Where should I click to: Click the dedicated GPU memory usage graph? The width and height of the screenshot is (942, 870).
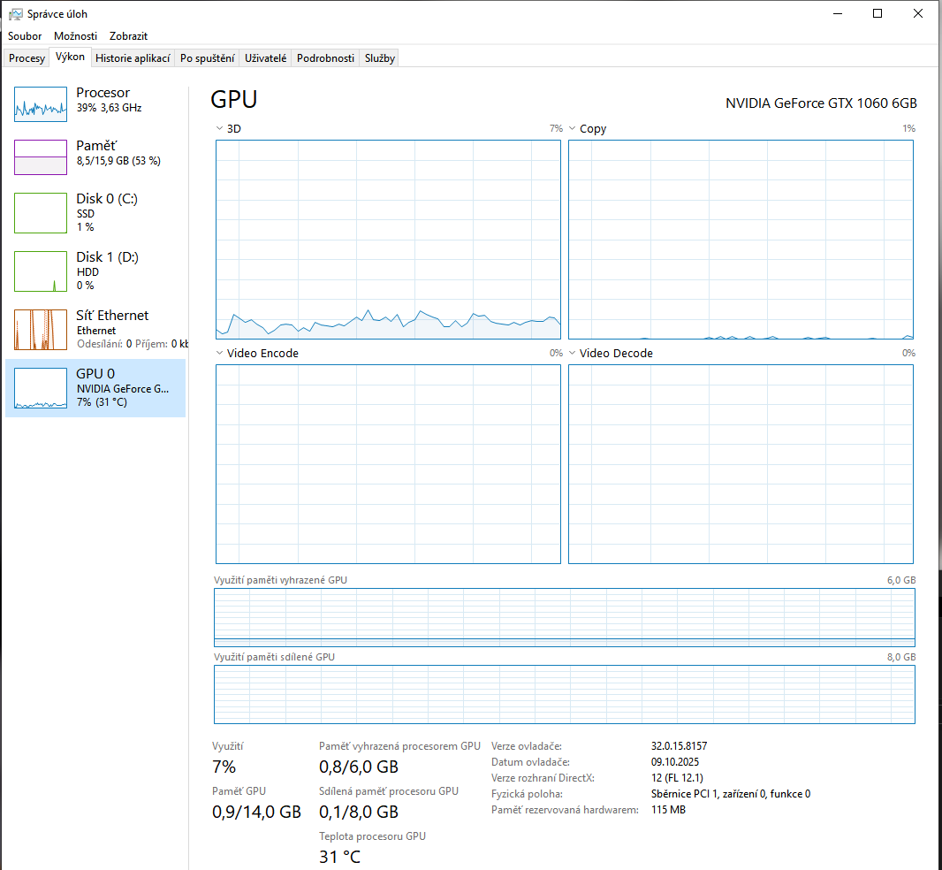pos(564,618)
